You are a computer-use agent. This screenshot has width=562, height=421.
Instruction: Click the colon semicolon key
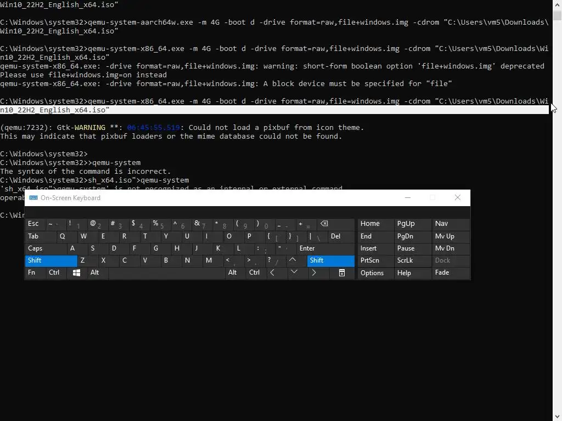[264, 248]
